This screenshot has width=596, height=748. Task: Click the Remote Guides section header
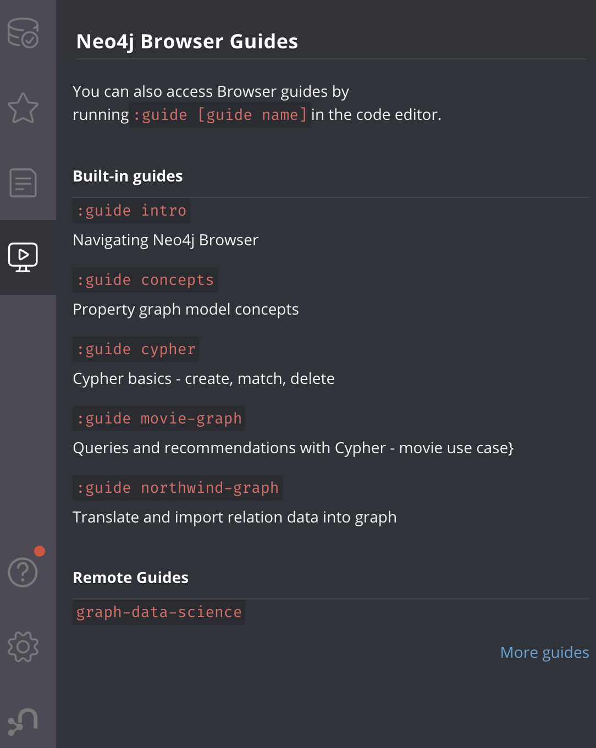tap(130, 577)
